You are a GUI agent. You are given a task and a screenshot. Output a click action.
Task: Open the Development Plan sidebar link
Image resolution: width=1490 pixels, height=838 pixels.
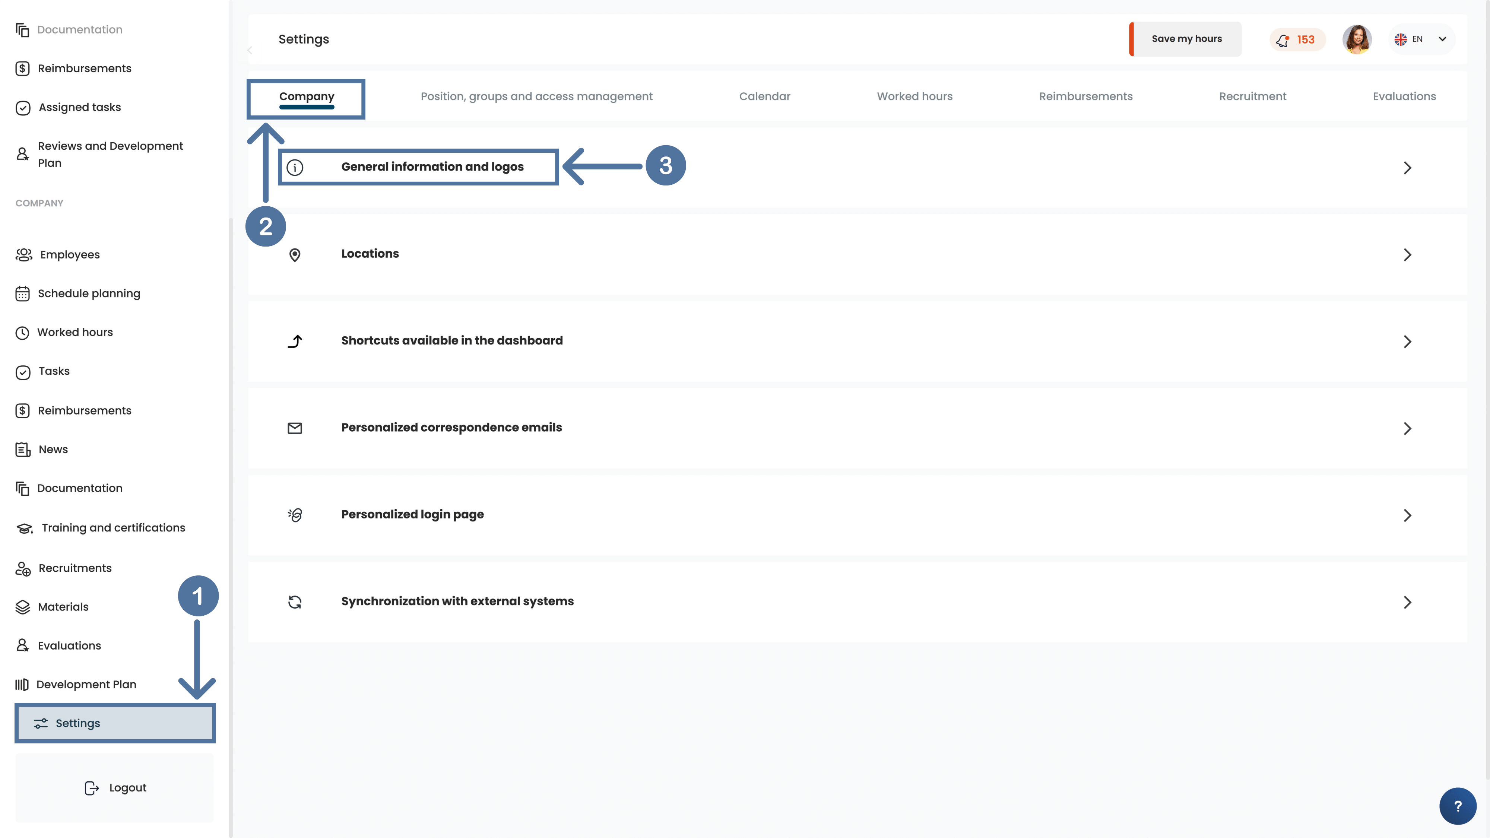coord(86,685)
